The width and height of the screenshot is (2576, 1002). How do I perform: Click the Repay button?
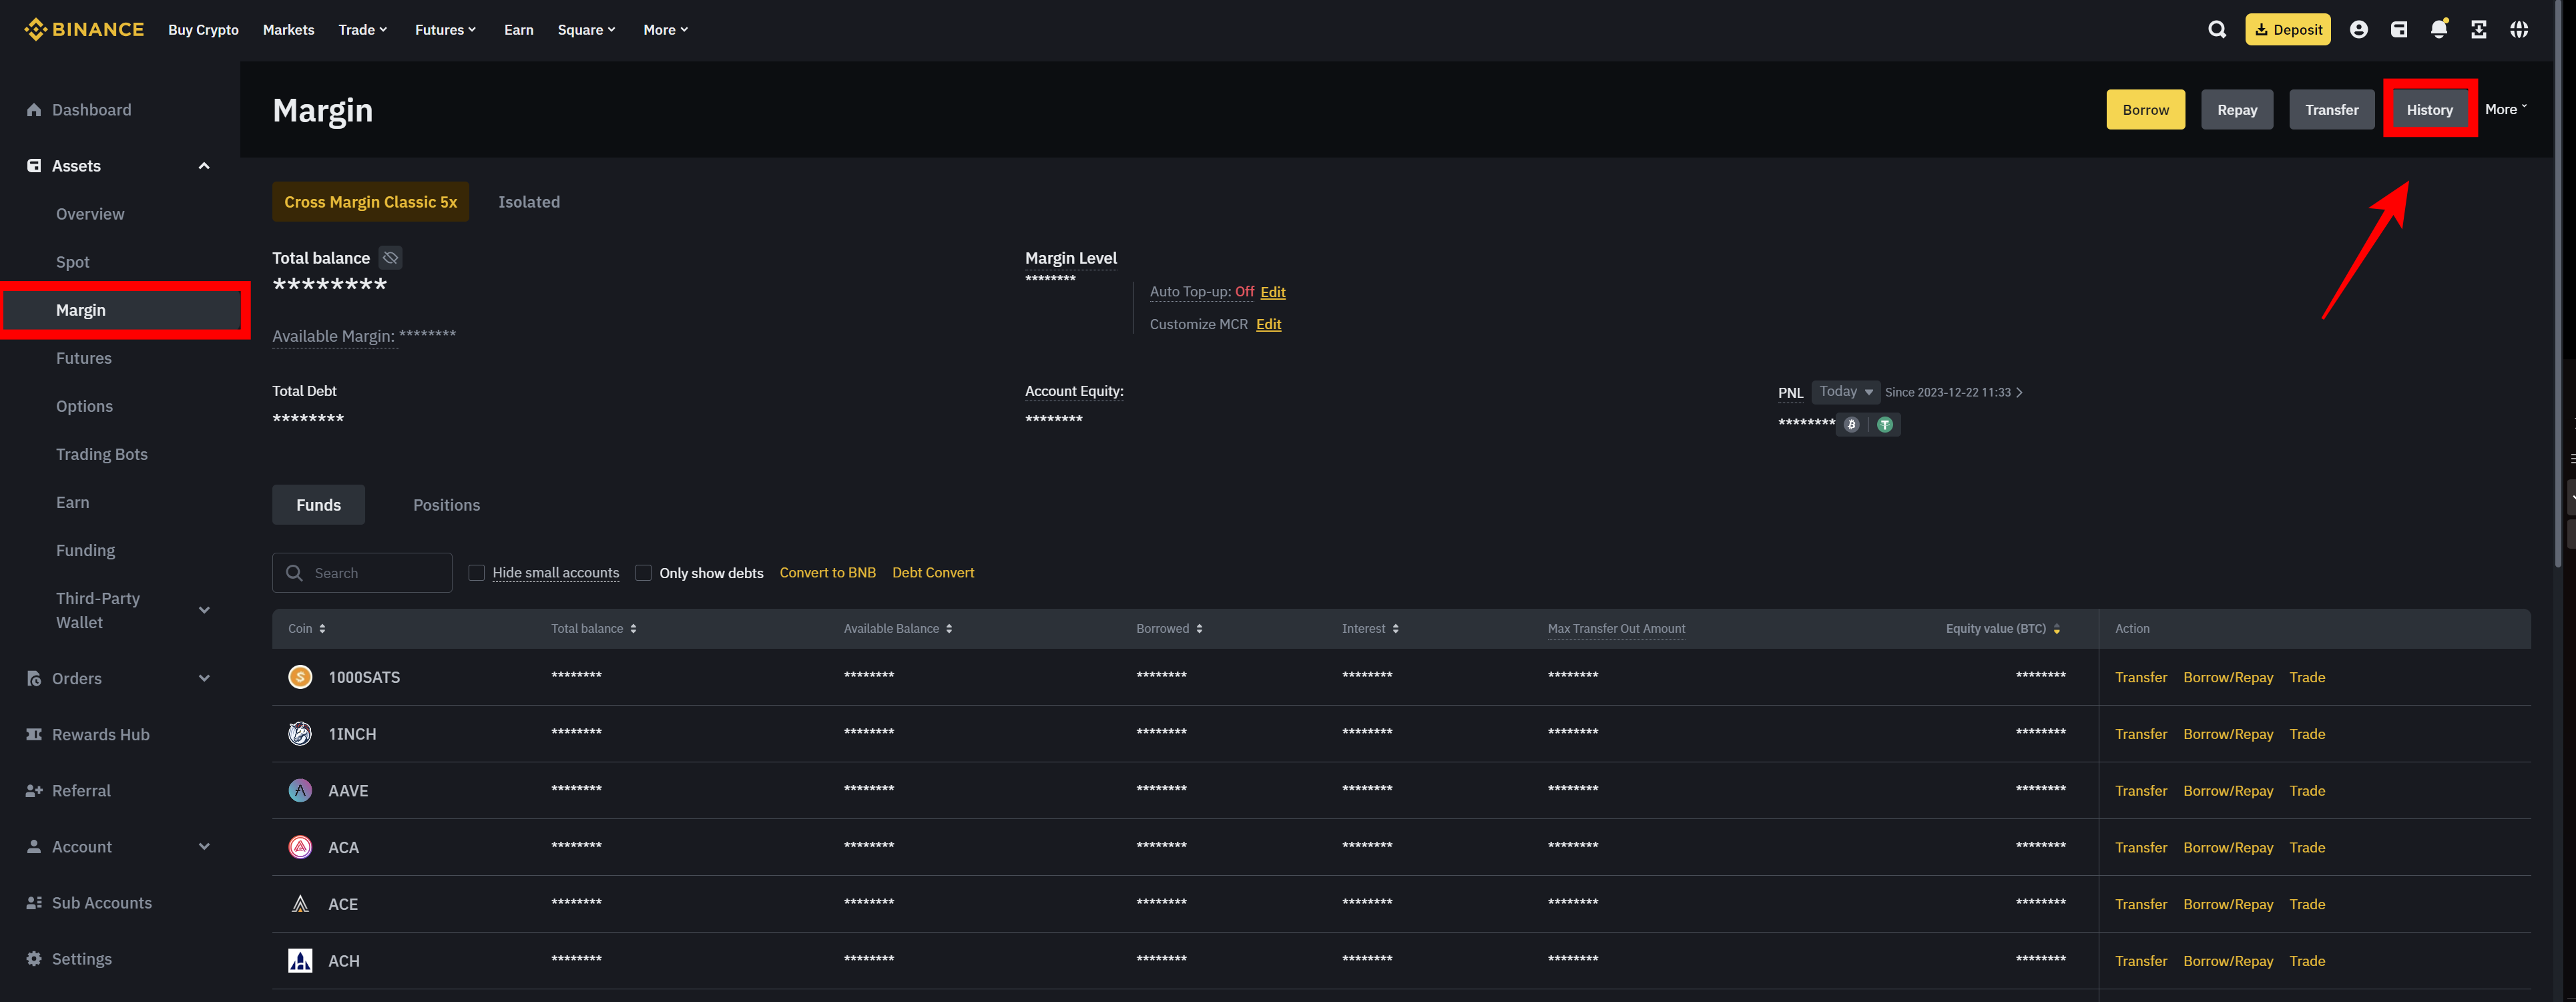(x=2236, y=110)
